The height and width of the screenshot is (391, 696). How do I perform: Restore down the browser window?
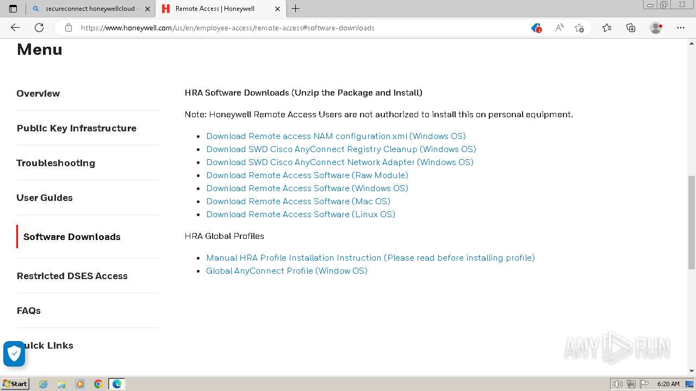663,5
